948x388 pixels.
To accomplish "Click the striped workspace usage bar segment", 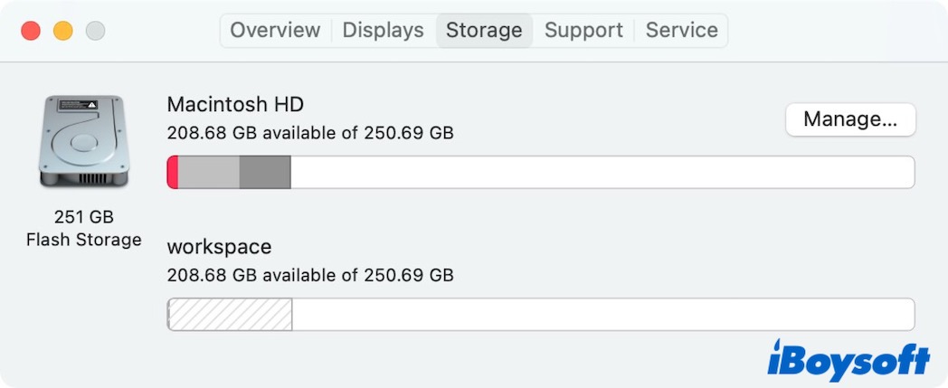I will [x=231, y=314].
